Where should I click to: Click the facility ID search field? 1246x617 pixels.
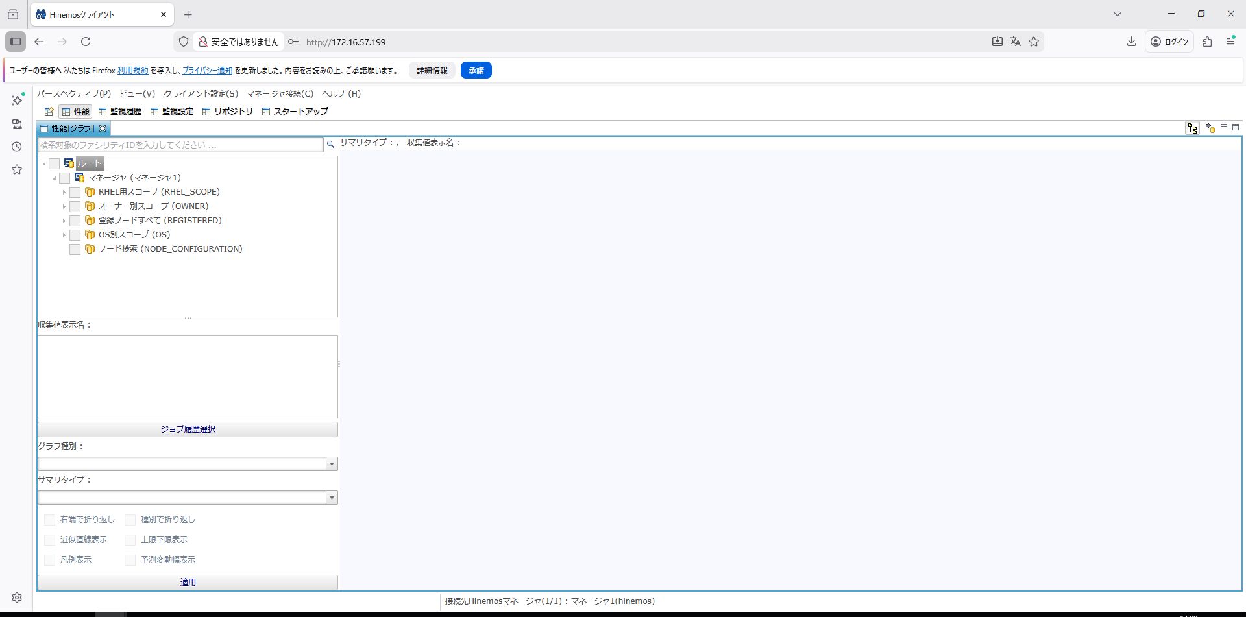pos(180,145)
